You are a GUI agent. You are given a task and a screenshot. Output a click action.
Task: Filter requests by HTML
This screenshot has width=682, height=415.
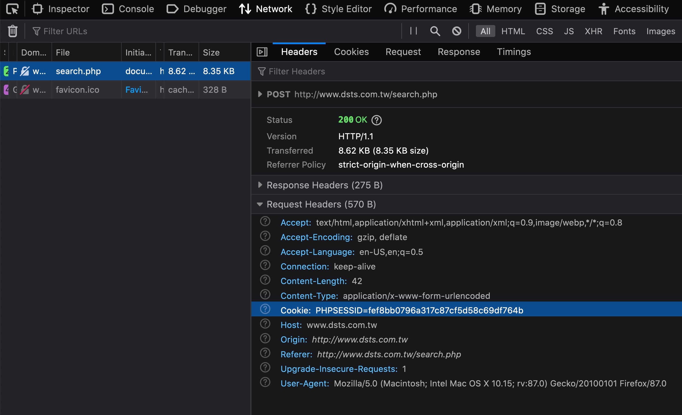[x=513, y=31]
